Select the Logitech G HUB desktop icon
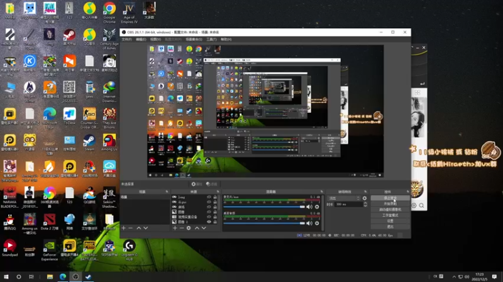503x282 pixels. pyautogui.click(x=129, y=250)
